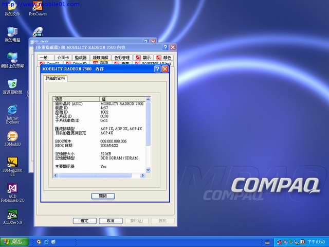The width and height of the screenshot is (329, 247).
Task: Open the FotoCanvas desktop shortcut
Action: coord(38,9)
